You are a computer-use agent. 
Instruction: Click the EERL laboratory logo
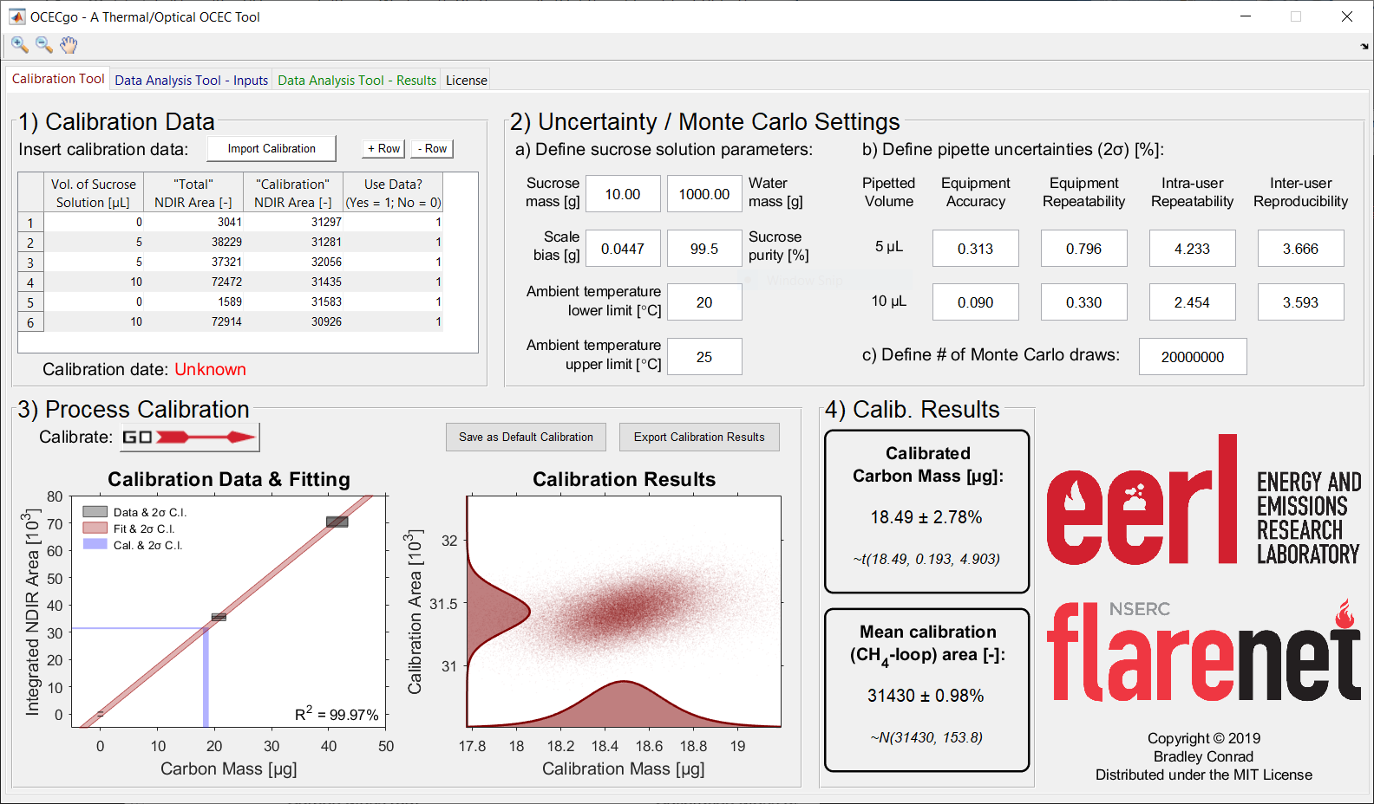pos(1204,501)
